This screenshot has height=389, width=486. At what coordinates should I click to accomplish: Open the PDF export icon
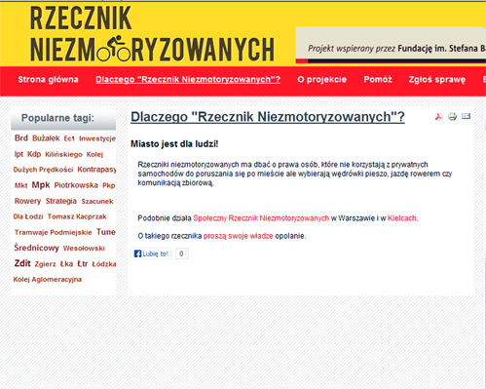pyautogui.click(x=439, y=117)
